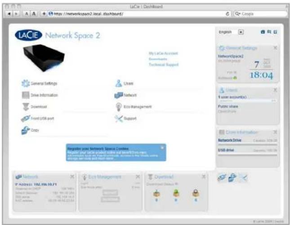Open General Settings from the main menu

[39, 84]
